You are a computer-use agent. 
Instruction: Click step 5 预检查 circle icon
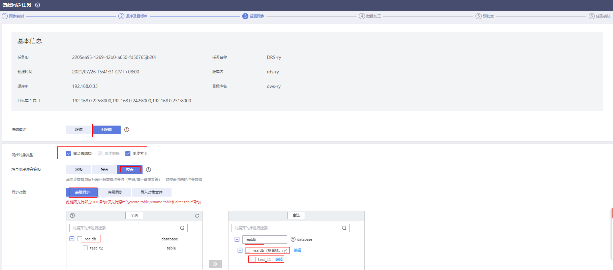tap(479, 16)
